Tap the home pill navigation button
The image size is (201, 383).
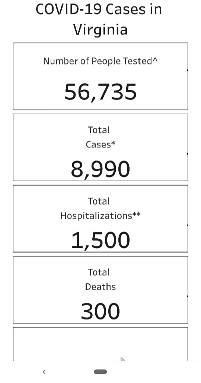(100, 372)
